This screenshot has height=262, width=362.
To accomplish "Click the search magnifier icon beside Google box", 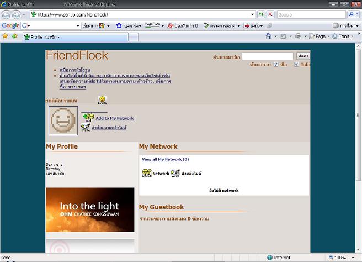I will click(x=351, y=14).
